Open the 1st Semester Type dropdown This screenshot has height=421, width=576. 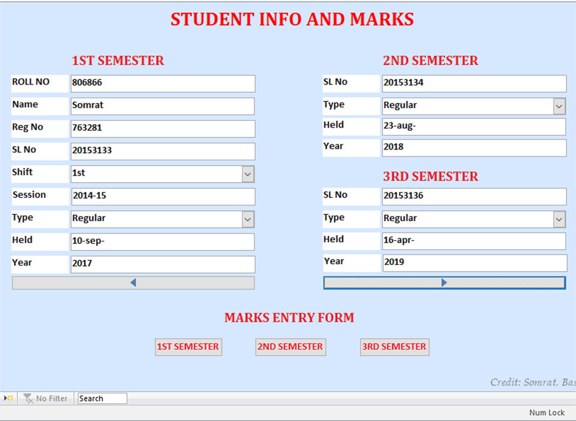click(248, 219)
